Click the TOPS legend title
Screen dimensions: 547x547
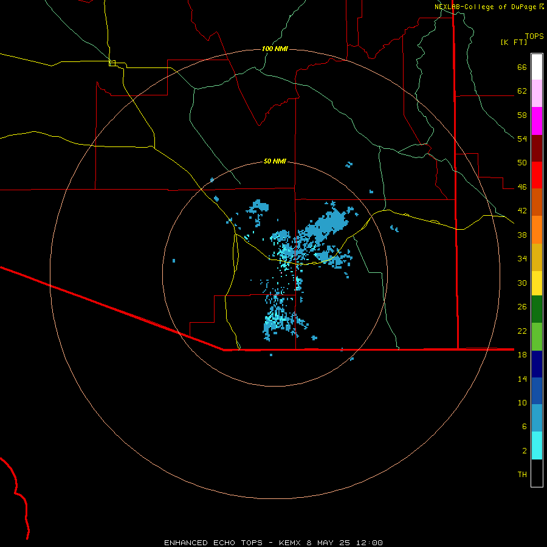(x=534, y=36)
